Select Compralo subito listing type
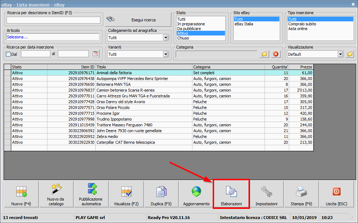 click(320, 24)
